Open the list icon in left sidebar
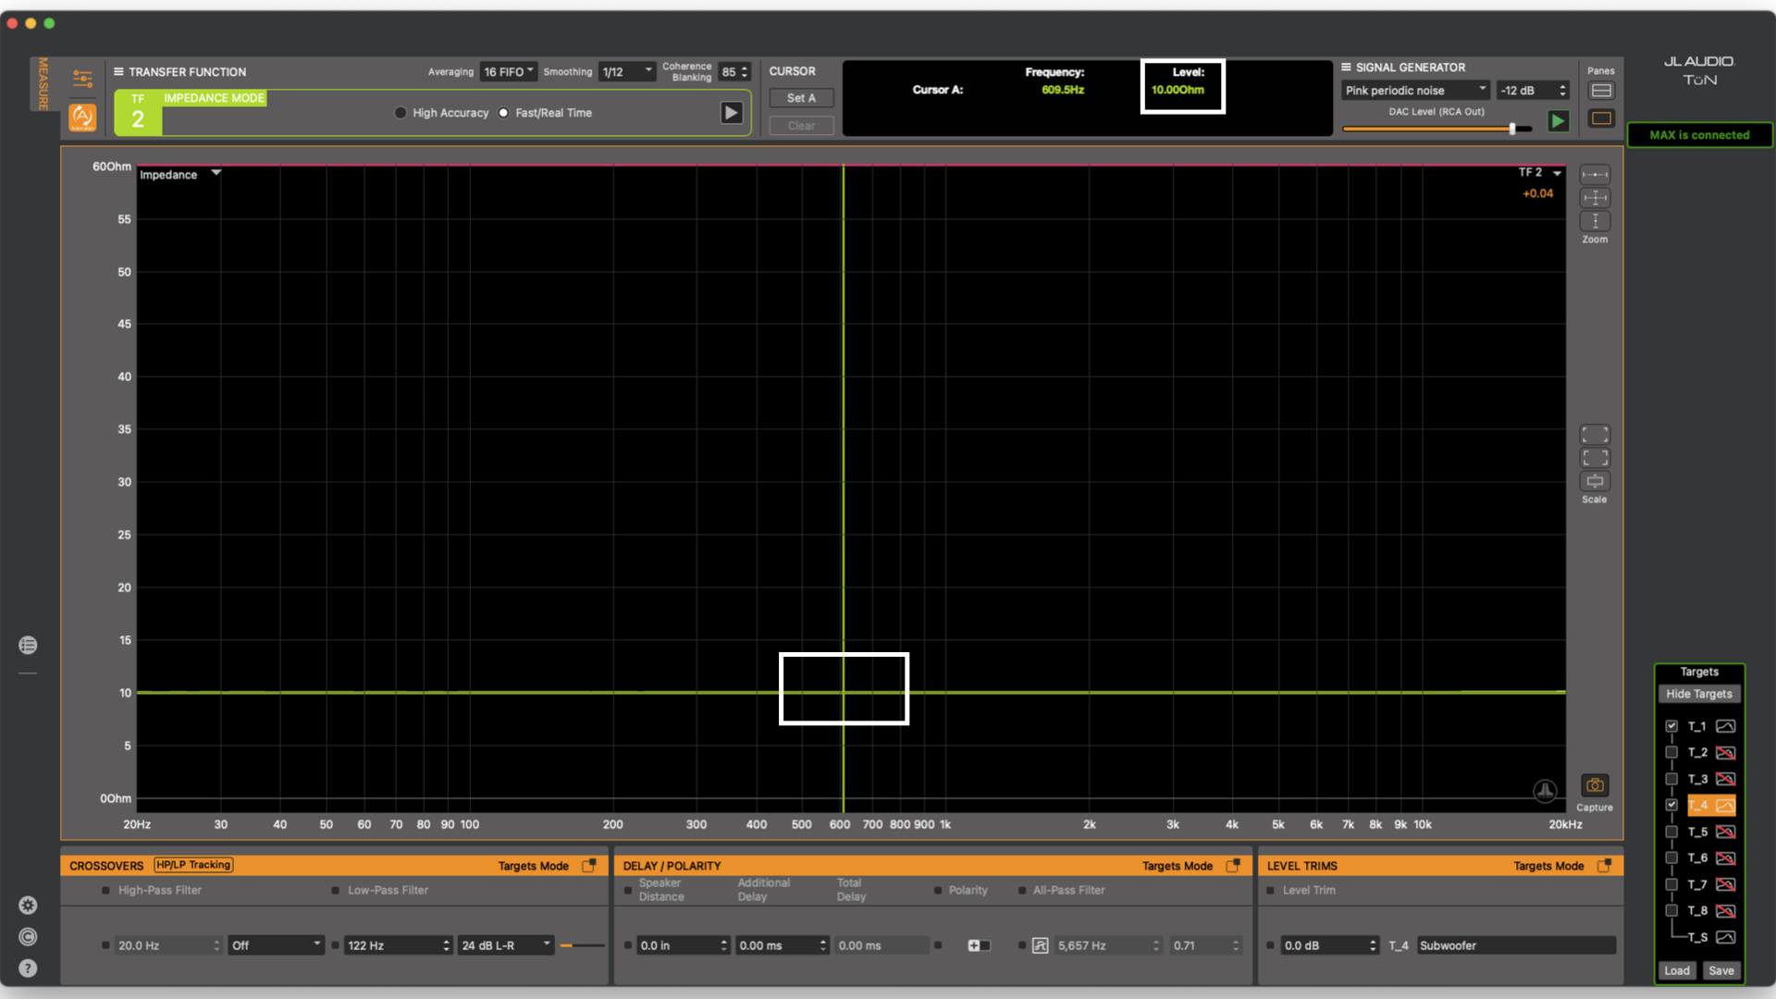1776x999 pixels. pyautogui.click(x=28, y=645)
